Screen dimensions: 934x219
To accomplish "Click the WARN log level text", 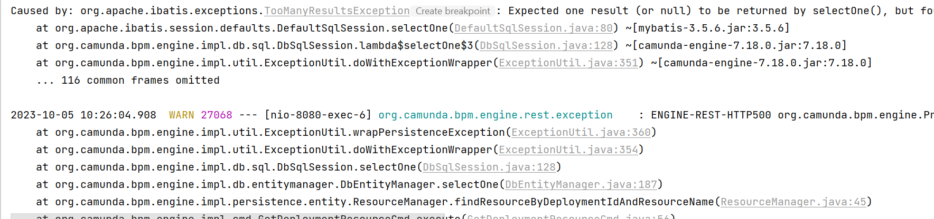I will (x=181, y=115).
